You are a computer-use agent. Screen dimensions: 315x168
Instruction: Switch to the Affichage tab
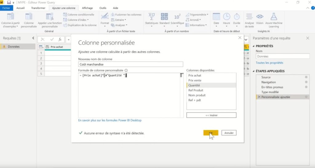(x=87, y=8)
